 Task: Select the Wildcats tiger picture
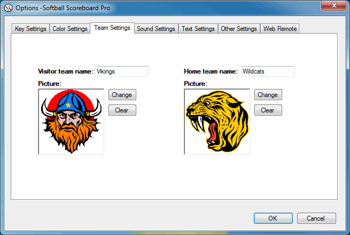(x=217, y=121)
